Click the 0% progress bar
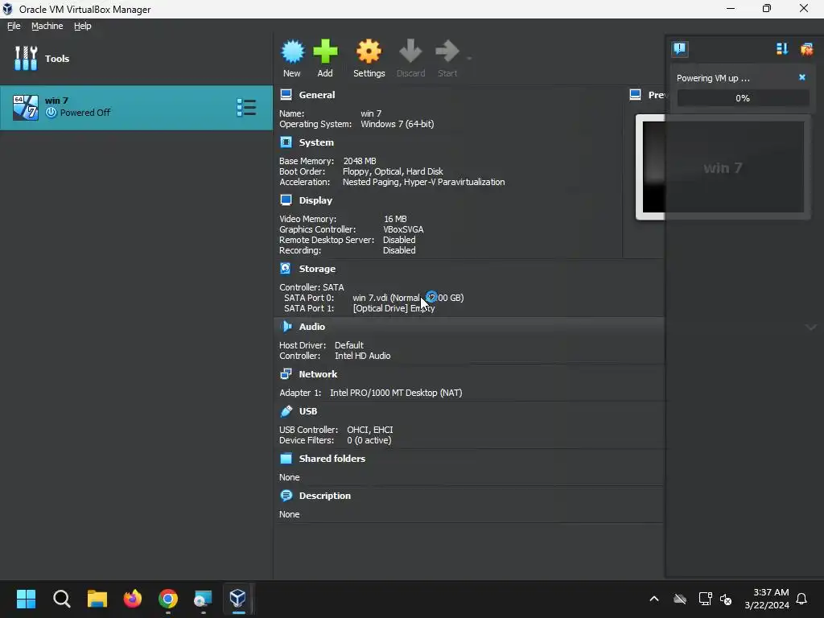Viewport: 824px width, 618px height. [x=743, y=98]
